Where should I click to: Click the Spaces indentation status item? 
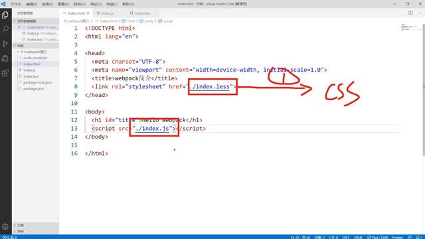click(x=319, y=237)
